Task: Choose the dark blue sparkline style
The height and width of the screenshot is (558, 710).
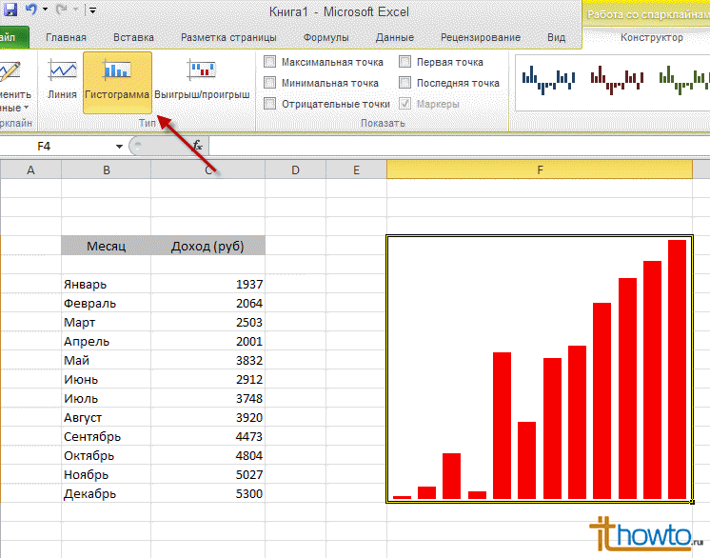Action: tap(548, 80)
